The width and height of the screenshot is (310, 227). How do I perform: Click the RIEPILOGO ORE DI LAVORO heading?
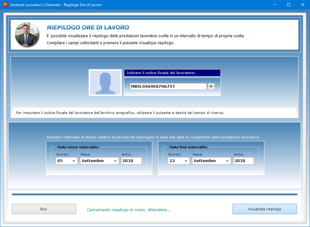pos(88,27)
